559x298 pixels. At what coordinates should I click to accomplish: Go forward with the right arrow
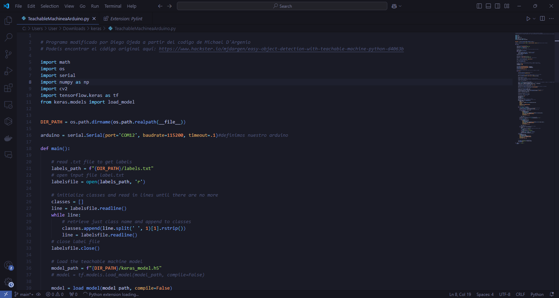[x=170, y=6]
